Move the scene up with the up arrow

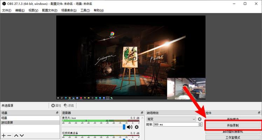(16, 135)
